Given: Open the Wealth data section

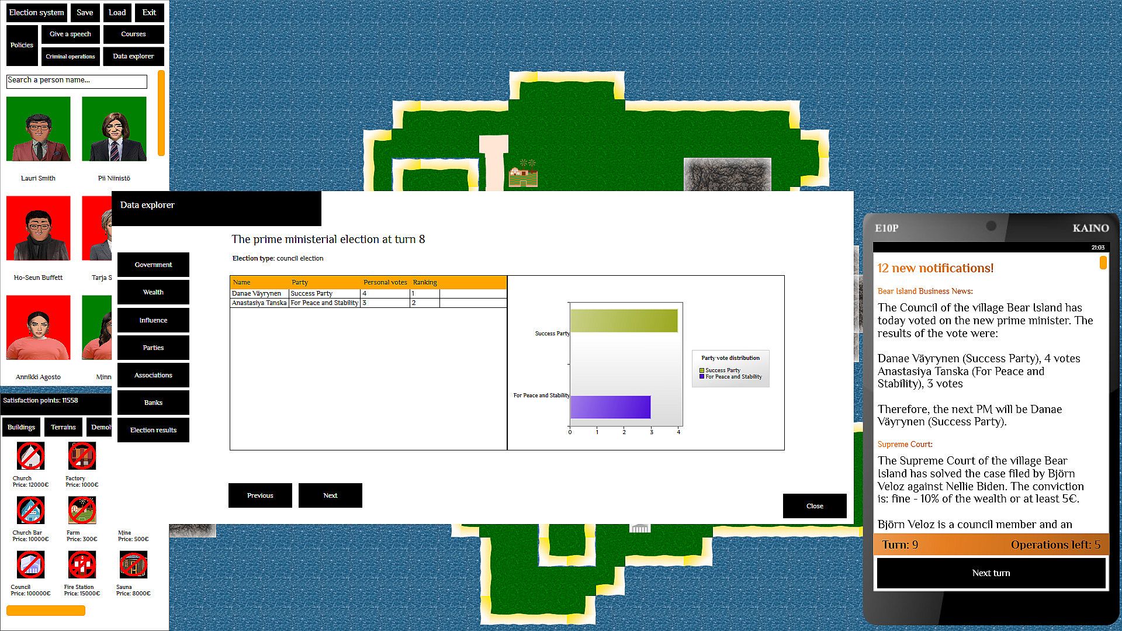Looking at the screenshot, I should tap(153, 292).
